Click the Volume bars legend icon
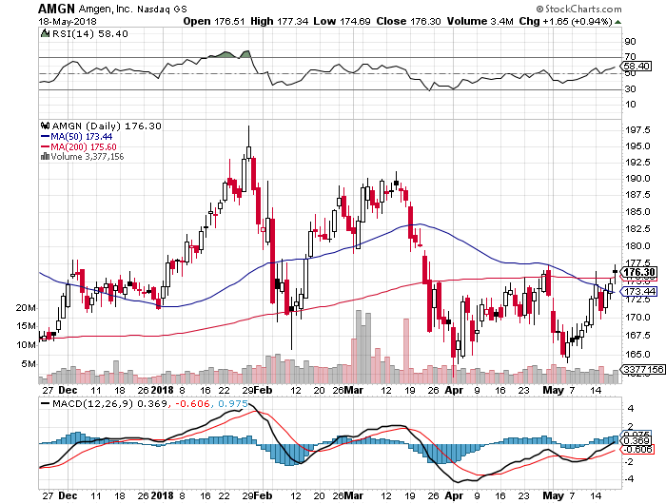The height and width of the screenshot is (504, 666). pyautogui.click(x=45, y=157)
